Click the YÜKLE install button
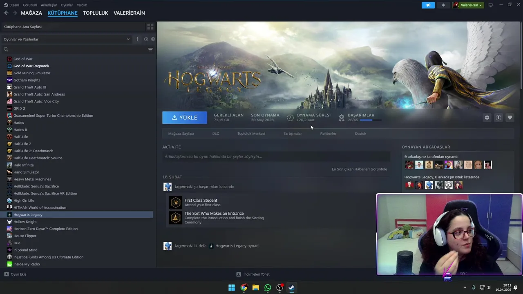The image size is (523, 294). (185, 118)
